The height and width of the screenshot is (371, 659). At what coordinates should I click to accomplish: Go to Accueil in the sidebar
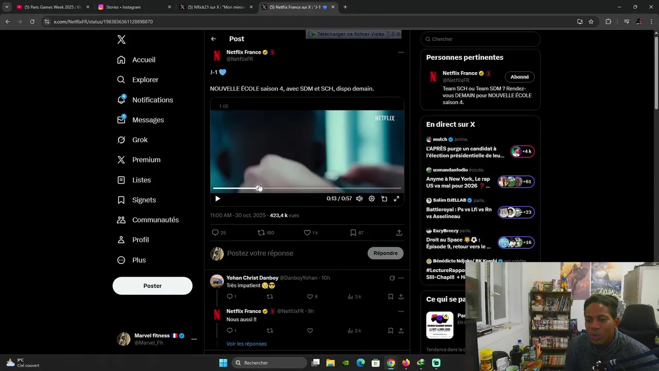[x=136, y=60]
